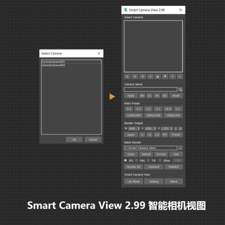Click the Rebatch button
The image size is (225, 225).
tap(174, 167)
